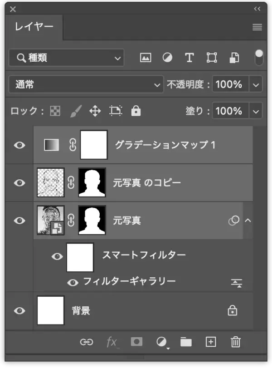Click the link layers chain icon
The height and width of the screenshot is (368, 272).
pos(87,342)
